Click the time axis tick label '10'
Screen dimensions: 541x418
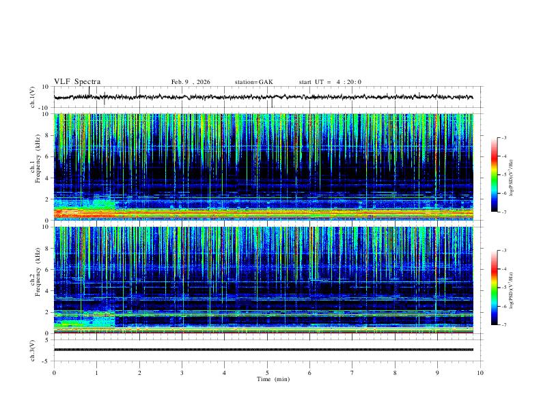click(480, 373)
